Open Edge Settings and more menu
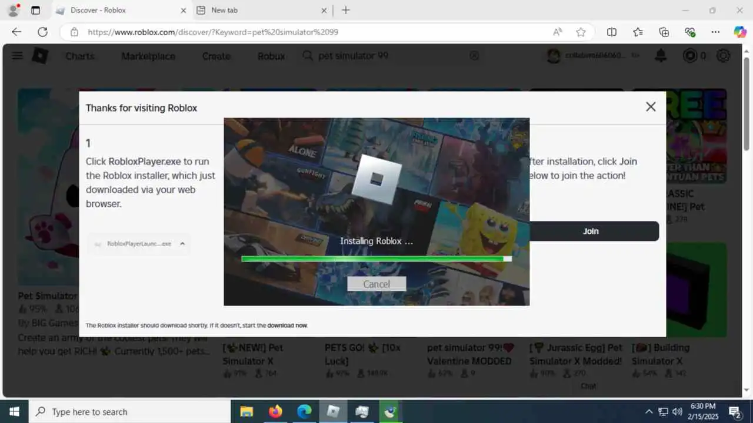 [x=715, y=32]
